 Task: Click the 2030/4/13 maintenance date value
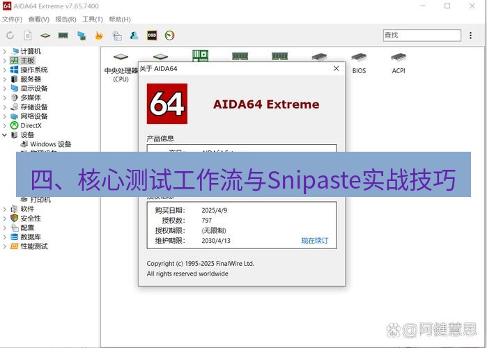coord(216,241)
